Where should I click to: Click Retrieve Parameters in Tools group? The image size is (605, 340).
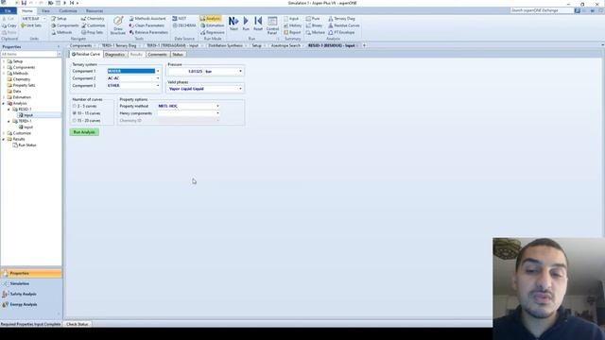pyautogui.click(x=148, y=32)
